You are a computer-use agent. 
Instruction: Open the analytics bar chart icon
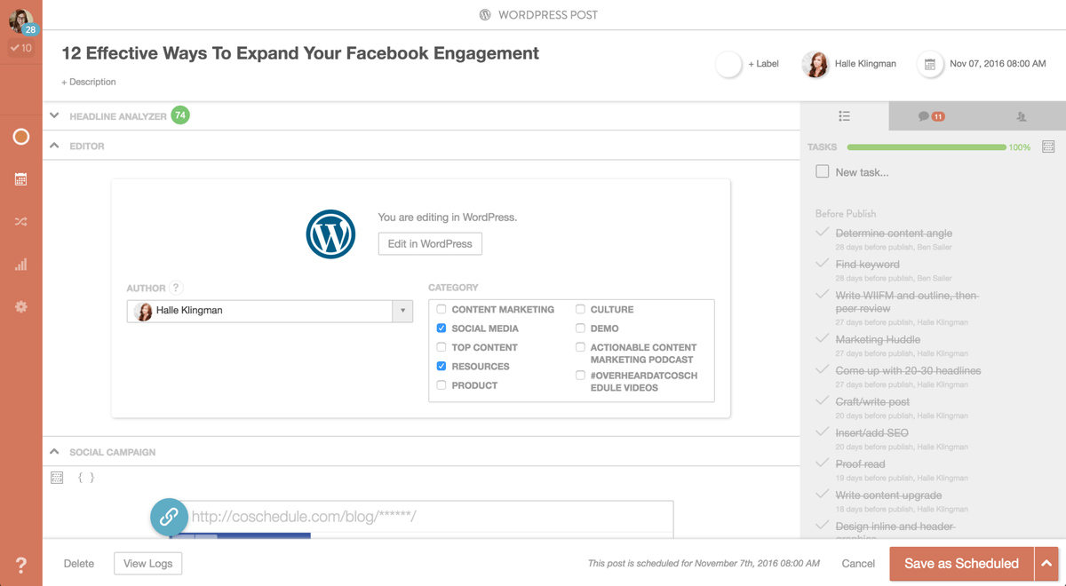point(20,265)
